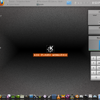
Task: Launch Inkscape from the dock
Action: pyautogui.click(x=86, y=96)
